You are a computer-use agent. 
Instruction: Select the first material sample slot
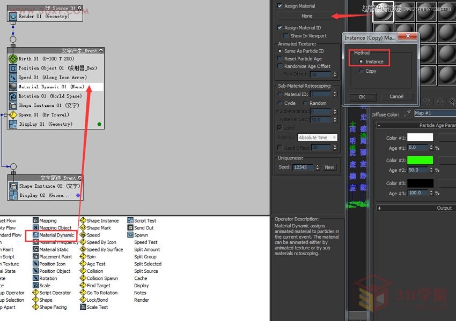click(383, 12)
